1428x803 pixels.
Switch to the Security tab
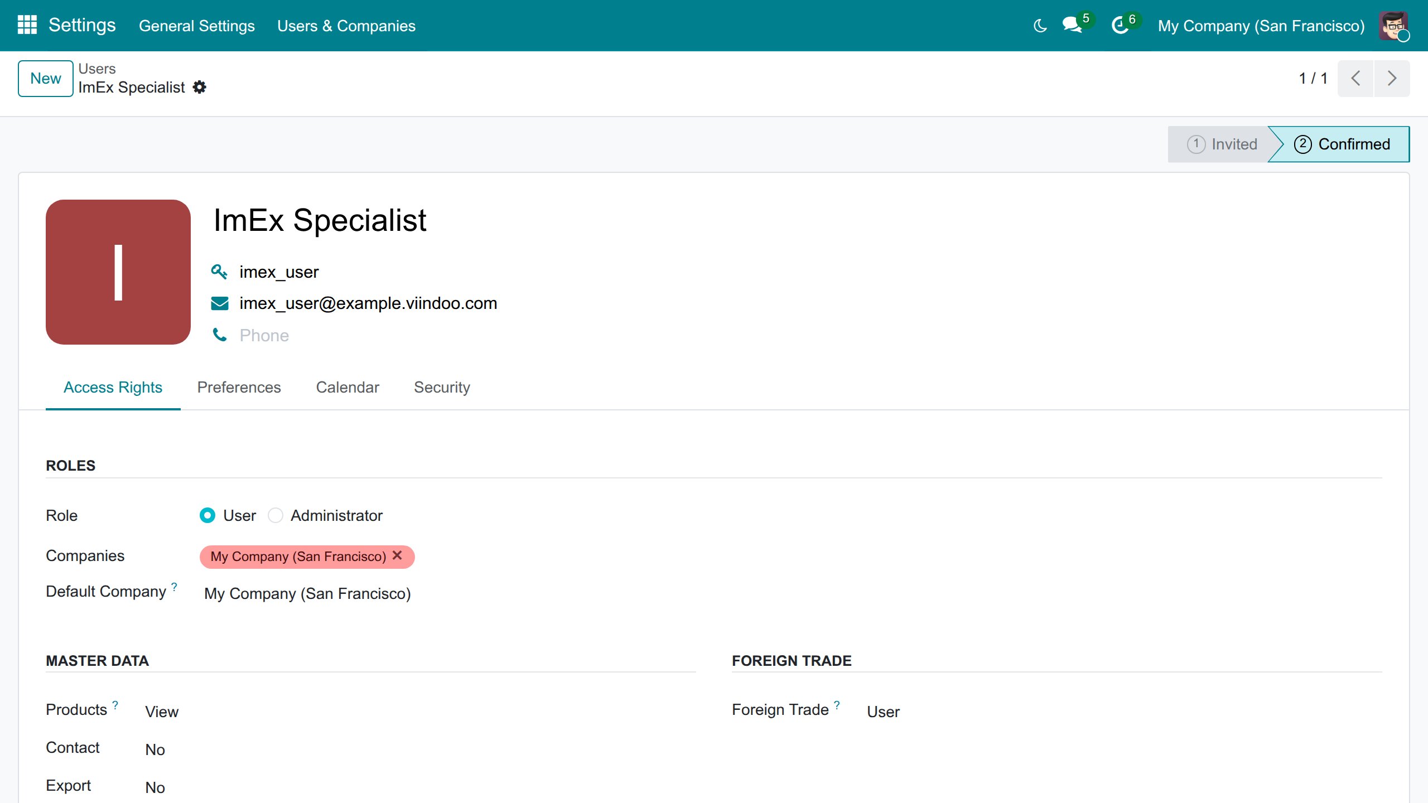tap(442, 387)
